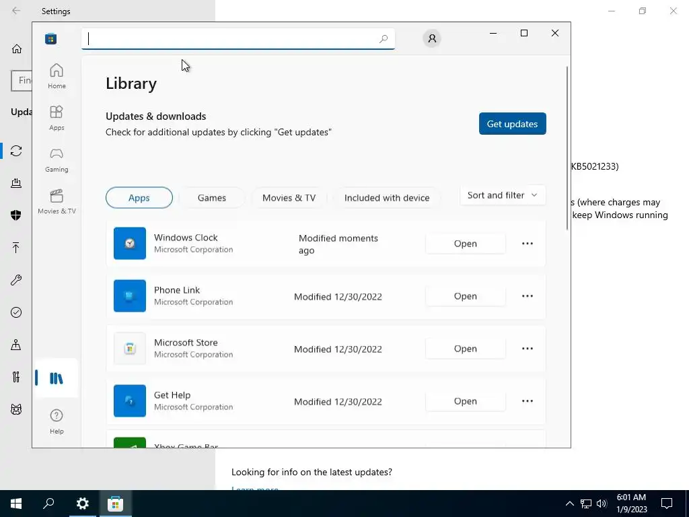689x517 pixels.
Task: Open Phone Link from the library
Action: point(466,296)
